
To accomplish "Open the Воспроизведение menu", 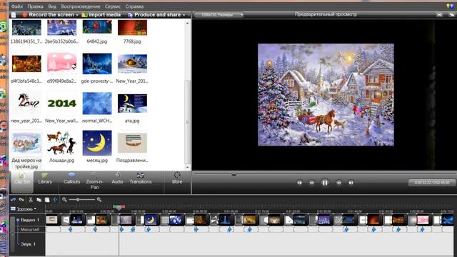I will (x=81, y=6).
